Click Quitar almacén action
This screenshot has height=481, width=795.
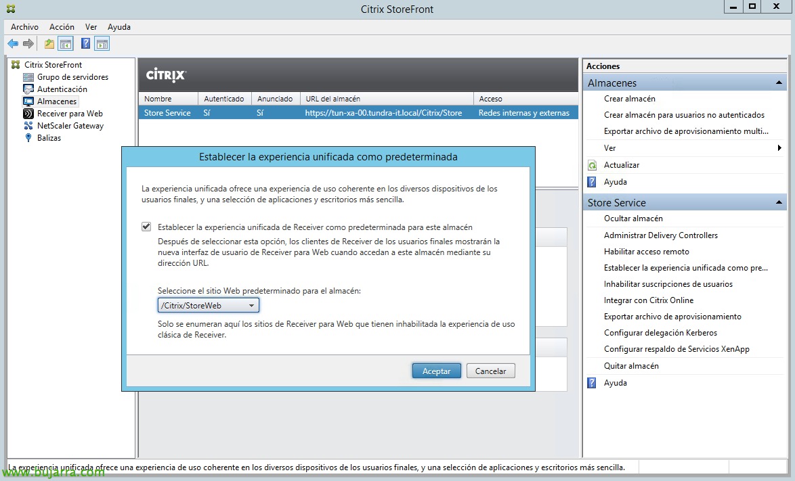tap(631, 365)
